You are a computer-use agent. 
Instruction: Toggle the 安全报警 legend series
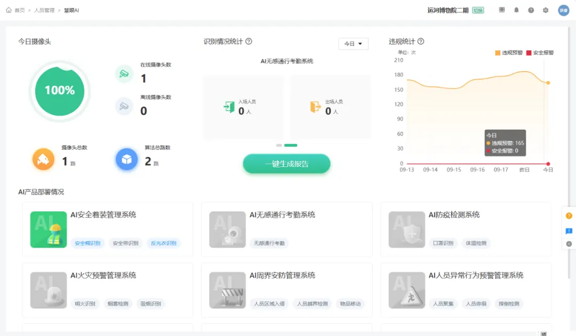pyautogui.click(x=540, y=53)
